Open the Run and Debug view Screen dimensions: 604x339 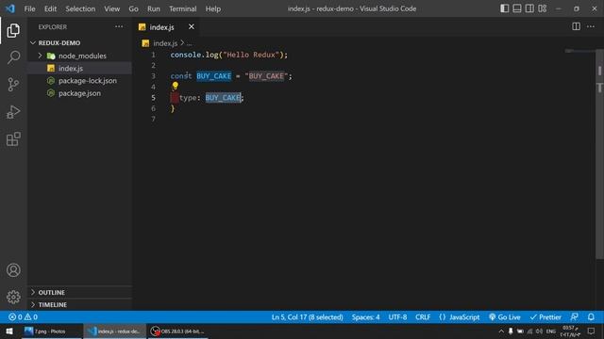point(13,112)
